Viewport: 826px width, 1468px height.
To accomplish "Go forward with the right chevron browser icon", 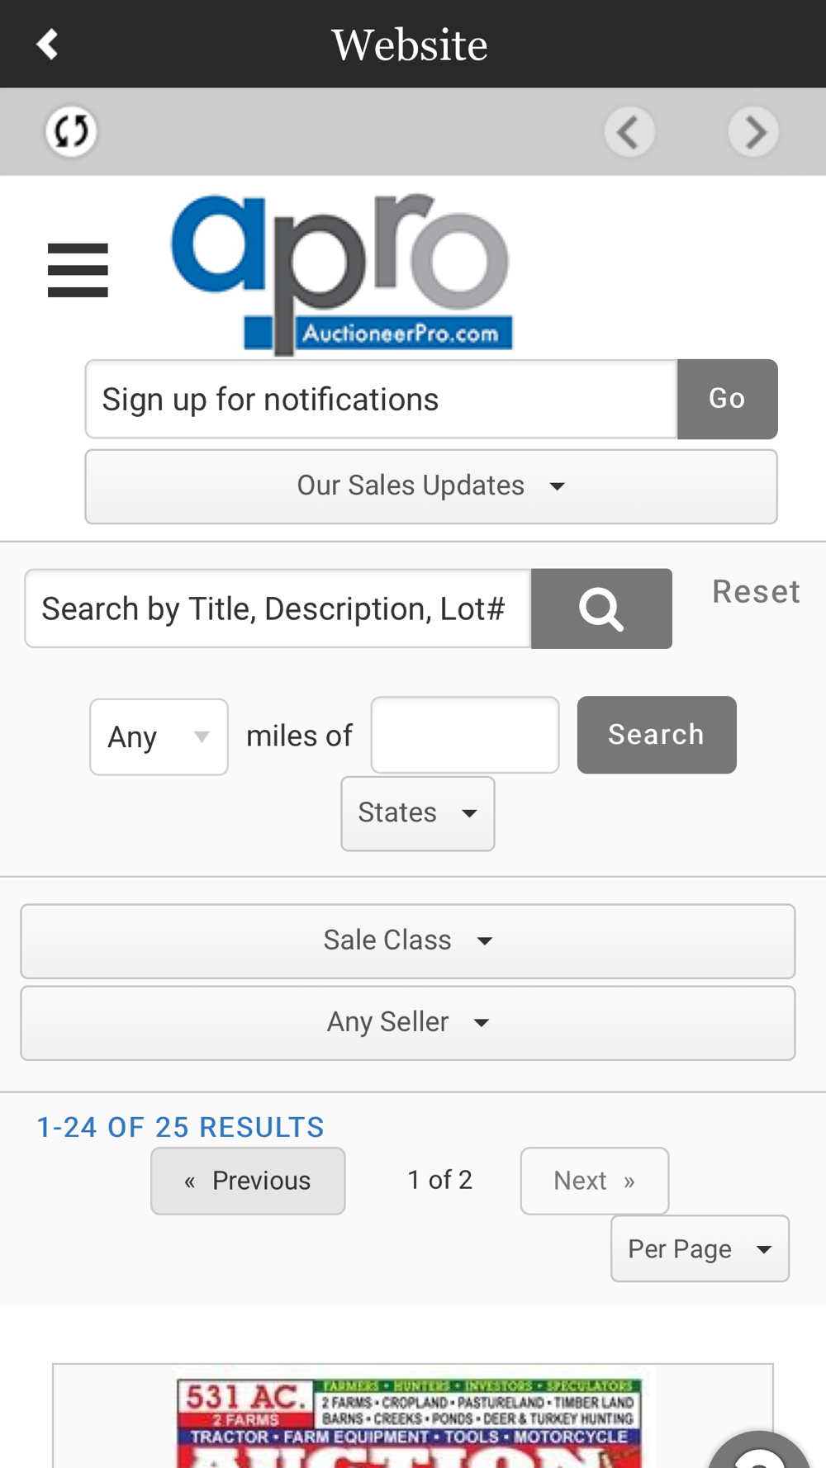I will tap(753, 131).
